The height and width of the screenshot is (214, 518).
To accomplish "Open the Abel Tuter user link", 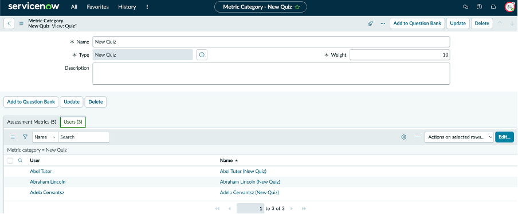I will (41, 172).
